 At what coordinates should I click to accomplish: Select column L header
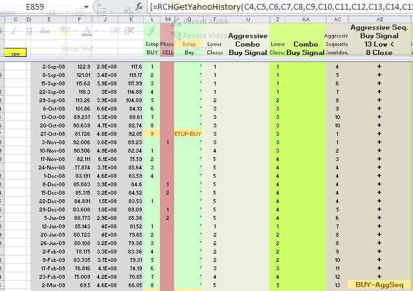152,19
